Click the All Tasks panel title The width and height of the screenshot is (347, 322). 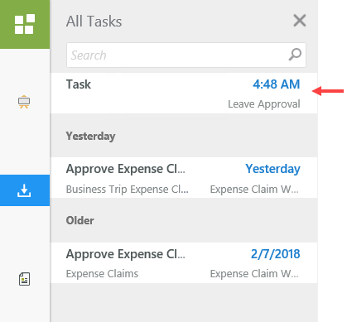click(94, 22)
